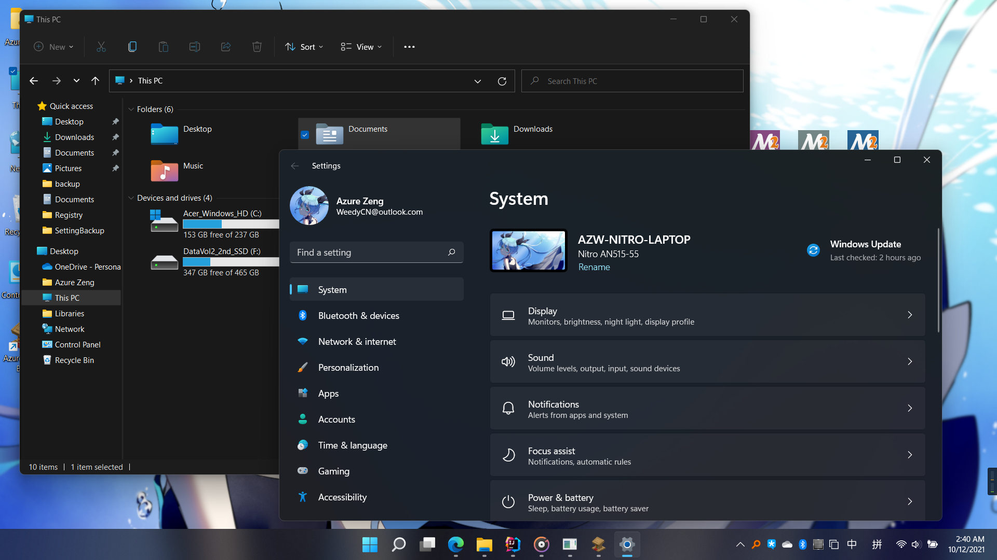This screenshot has height=560, width=997.
Task: Uncheck the Documents folder selection checkbox
Action: click(305, 134)
